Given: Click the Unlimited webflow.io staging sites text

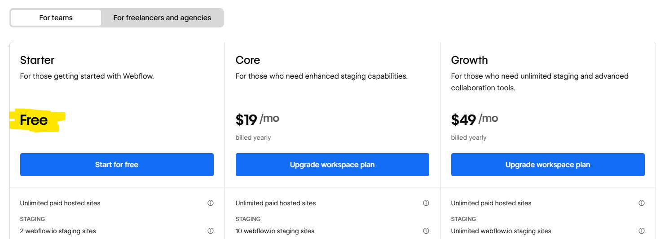Looking at the screenshot, I should click(501, 231).
